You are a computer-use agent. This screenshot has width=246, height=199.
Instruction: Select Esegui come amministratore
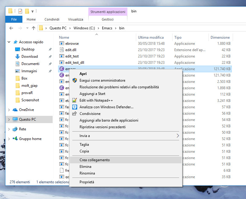pyautogui.click(x=126, y=80)
